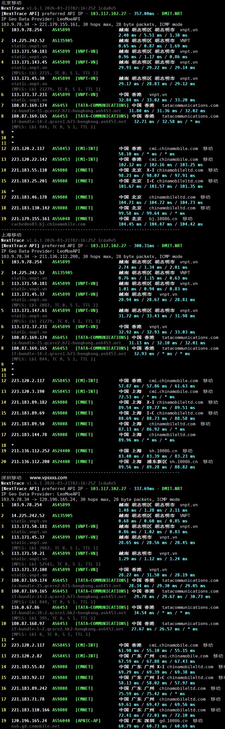The image size is (225, 729).
Task: Click hop IP 180.87.168.97
Action: 28,624
